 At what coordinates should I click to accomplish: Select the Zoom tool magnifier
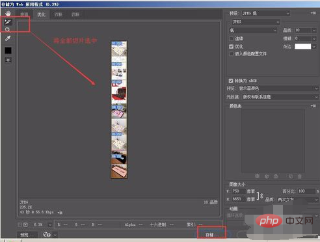pos(8,30)
